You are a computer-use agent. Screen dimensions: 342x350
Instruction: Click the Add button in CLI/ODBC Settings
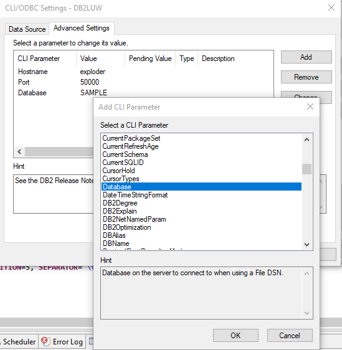pyautogui.click(x=306, y=57)
